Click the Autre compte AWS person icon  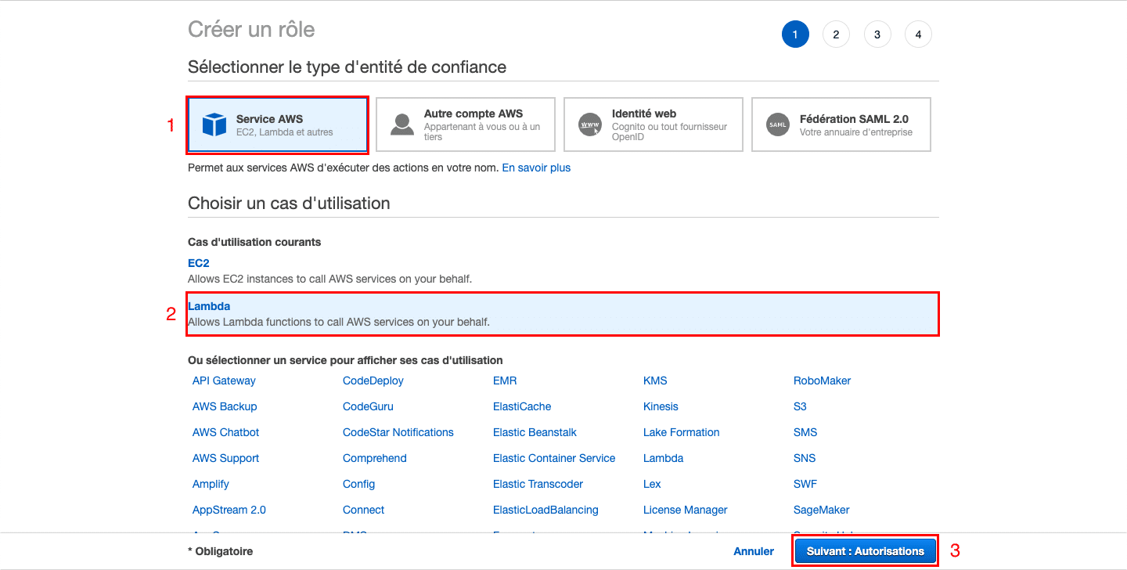click(402, 124)
